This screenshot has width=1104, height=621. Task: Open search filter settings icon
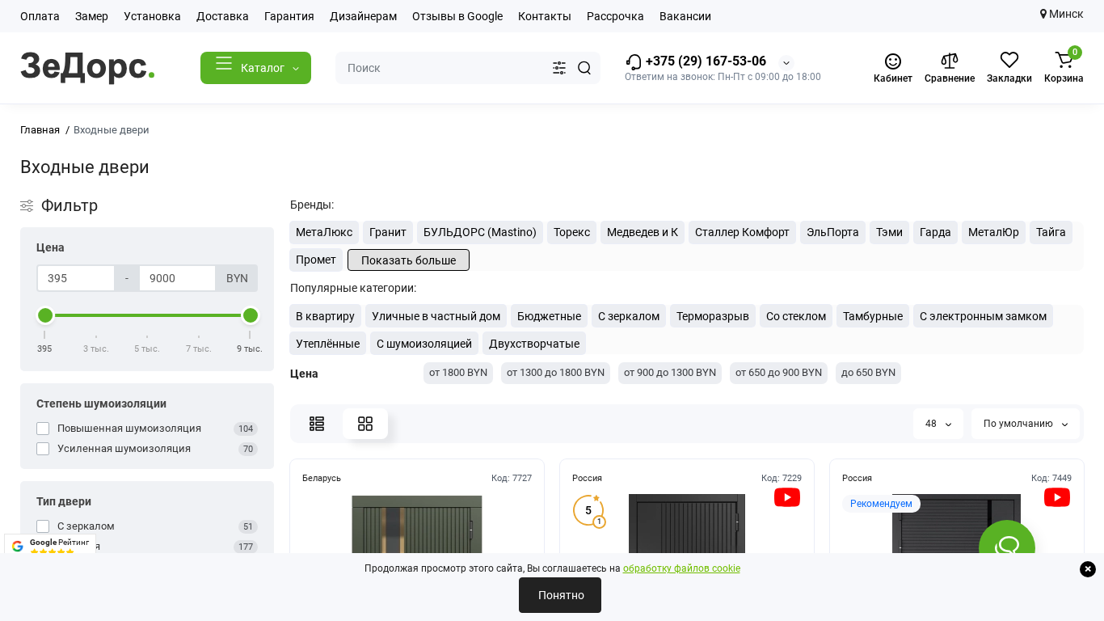tap(559, 68)
